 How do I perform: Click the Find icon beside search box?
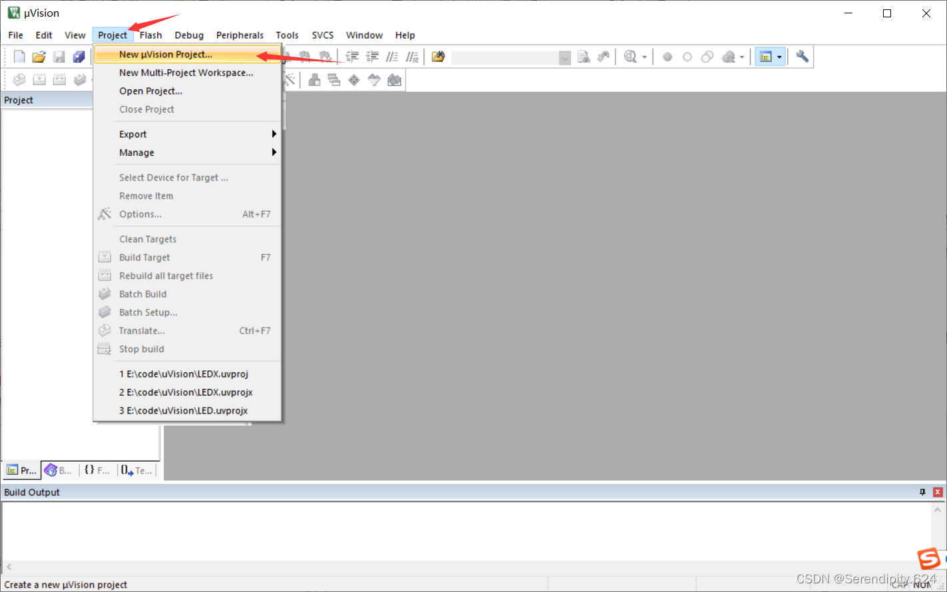click(x=584, y=57)
